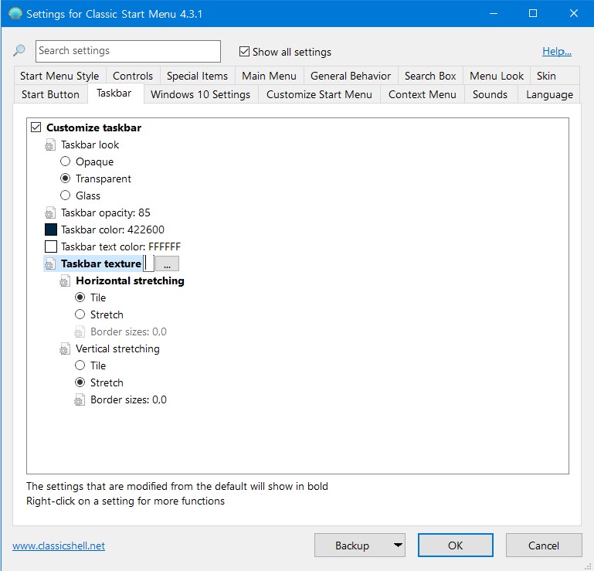Select the Taskbar color: 422600 row
594x571 pixels.
point(113,229)
